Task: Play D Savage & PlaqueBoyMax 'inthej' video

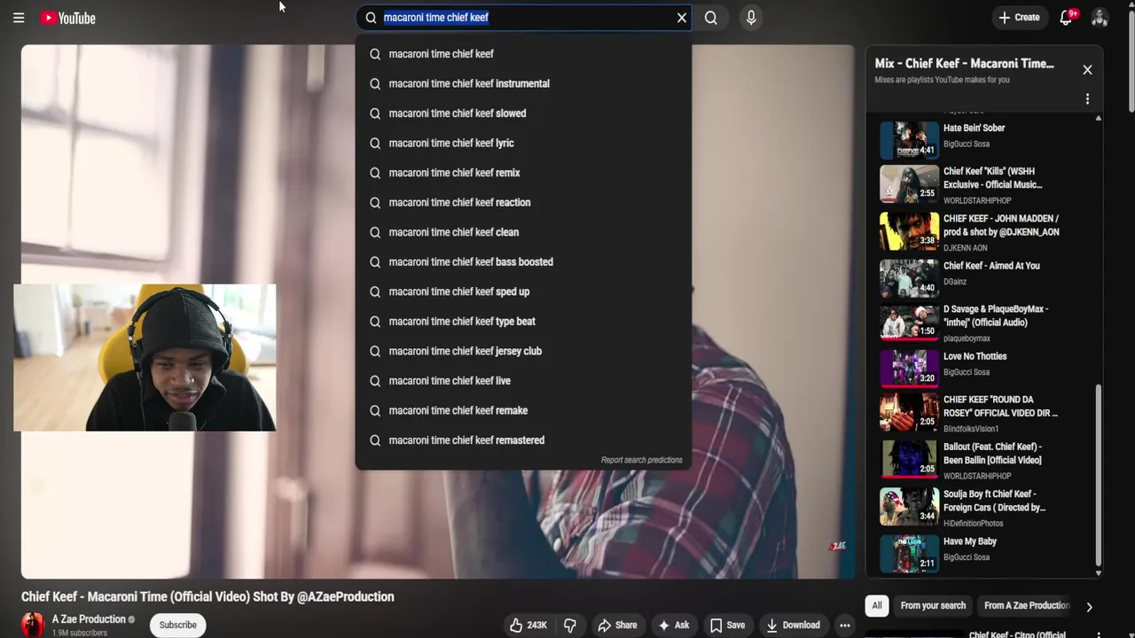Action: 982,323
